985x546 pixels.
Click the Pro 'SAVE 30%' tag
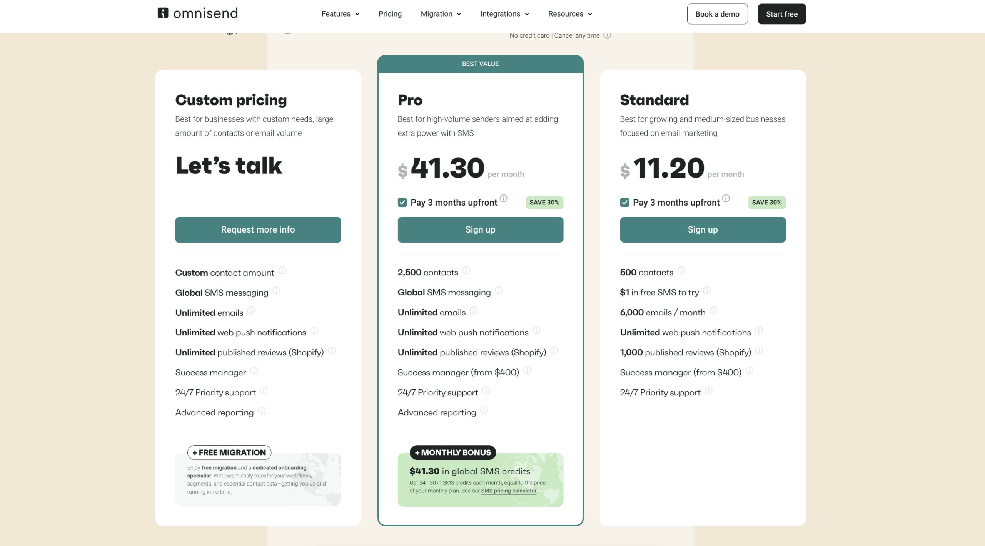click(544, 203)
